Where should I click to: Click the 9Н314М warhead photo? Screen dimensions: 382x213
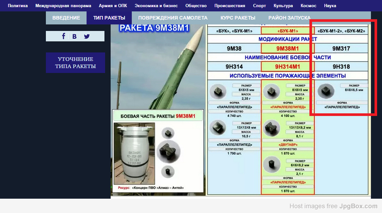(134, 151)
